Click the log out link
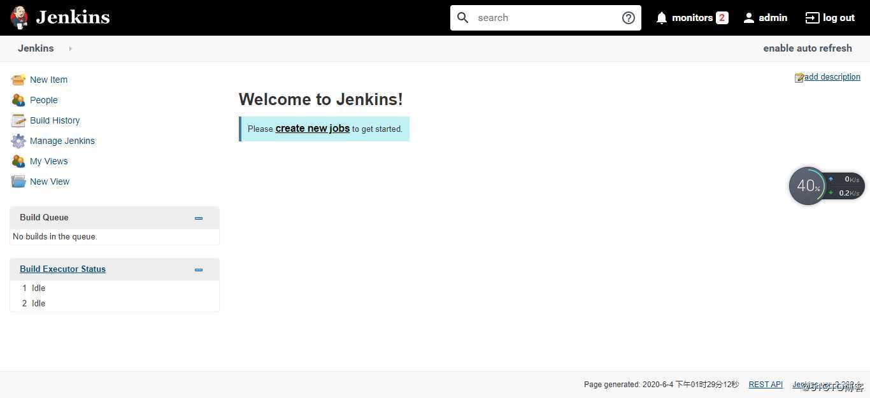 tap(838, 18)
